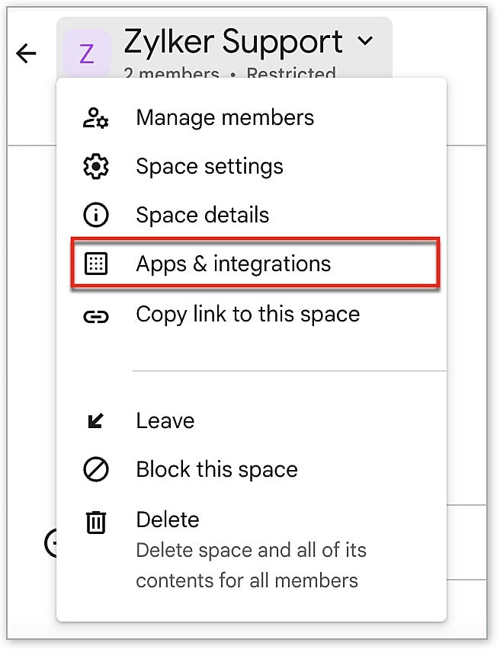This screenshot has width=497, height=649.
Task: Click the Delete trash can icon
Action: (96, 523)
